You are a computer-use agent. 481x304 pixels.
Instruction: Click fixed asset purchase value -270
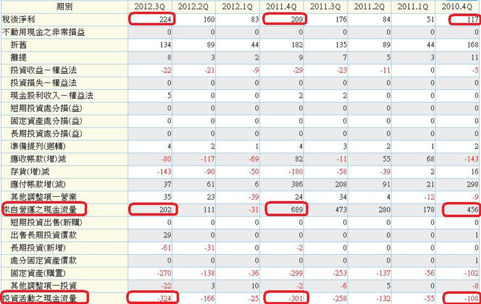164,273
